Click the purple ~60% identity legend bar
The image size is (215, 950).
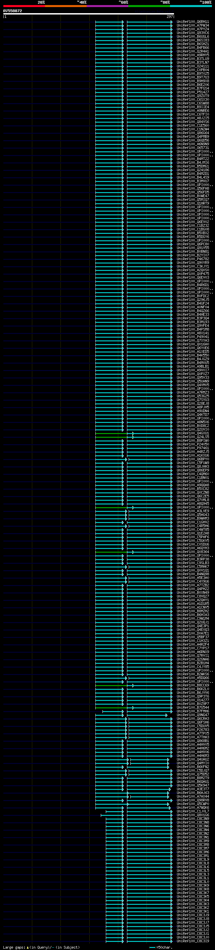click(x=107, y=6)
